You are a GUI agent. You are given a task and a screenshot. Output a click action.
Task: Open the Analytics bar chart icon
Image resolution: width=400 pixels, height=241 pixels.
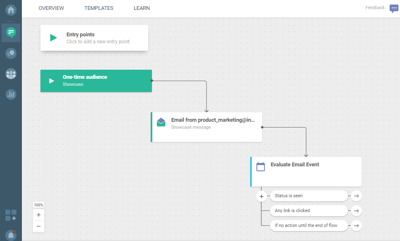click(x=11, y=95)
